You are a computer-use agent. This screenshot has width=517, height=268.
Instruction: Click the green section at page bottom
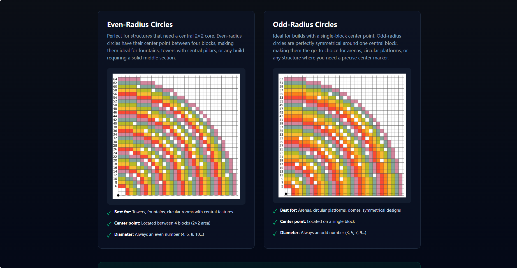(258, 265)
